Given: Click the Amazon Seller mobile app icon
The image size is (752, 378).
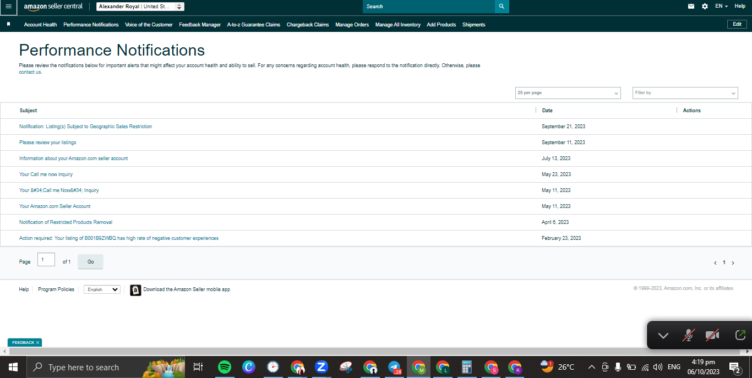Looking at the screenshot, I should [135, 290].
